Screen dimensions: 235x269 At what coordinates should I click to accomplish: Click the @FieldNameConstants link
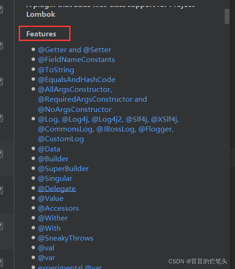tap(76, 60)
